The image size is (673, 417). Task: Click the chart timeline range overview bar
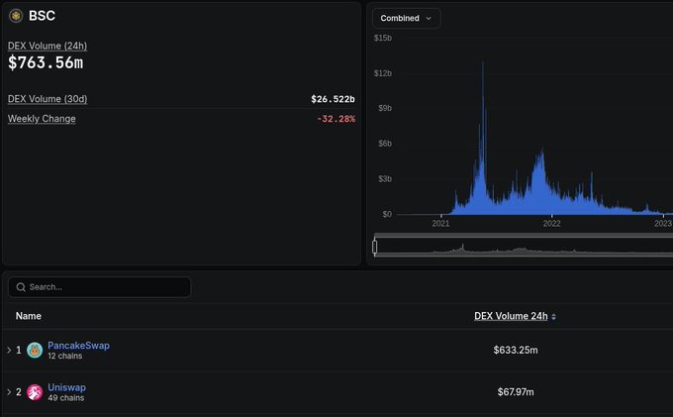coord(524,247)
